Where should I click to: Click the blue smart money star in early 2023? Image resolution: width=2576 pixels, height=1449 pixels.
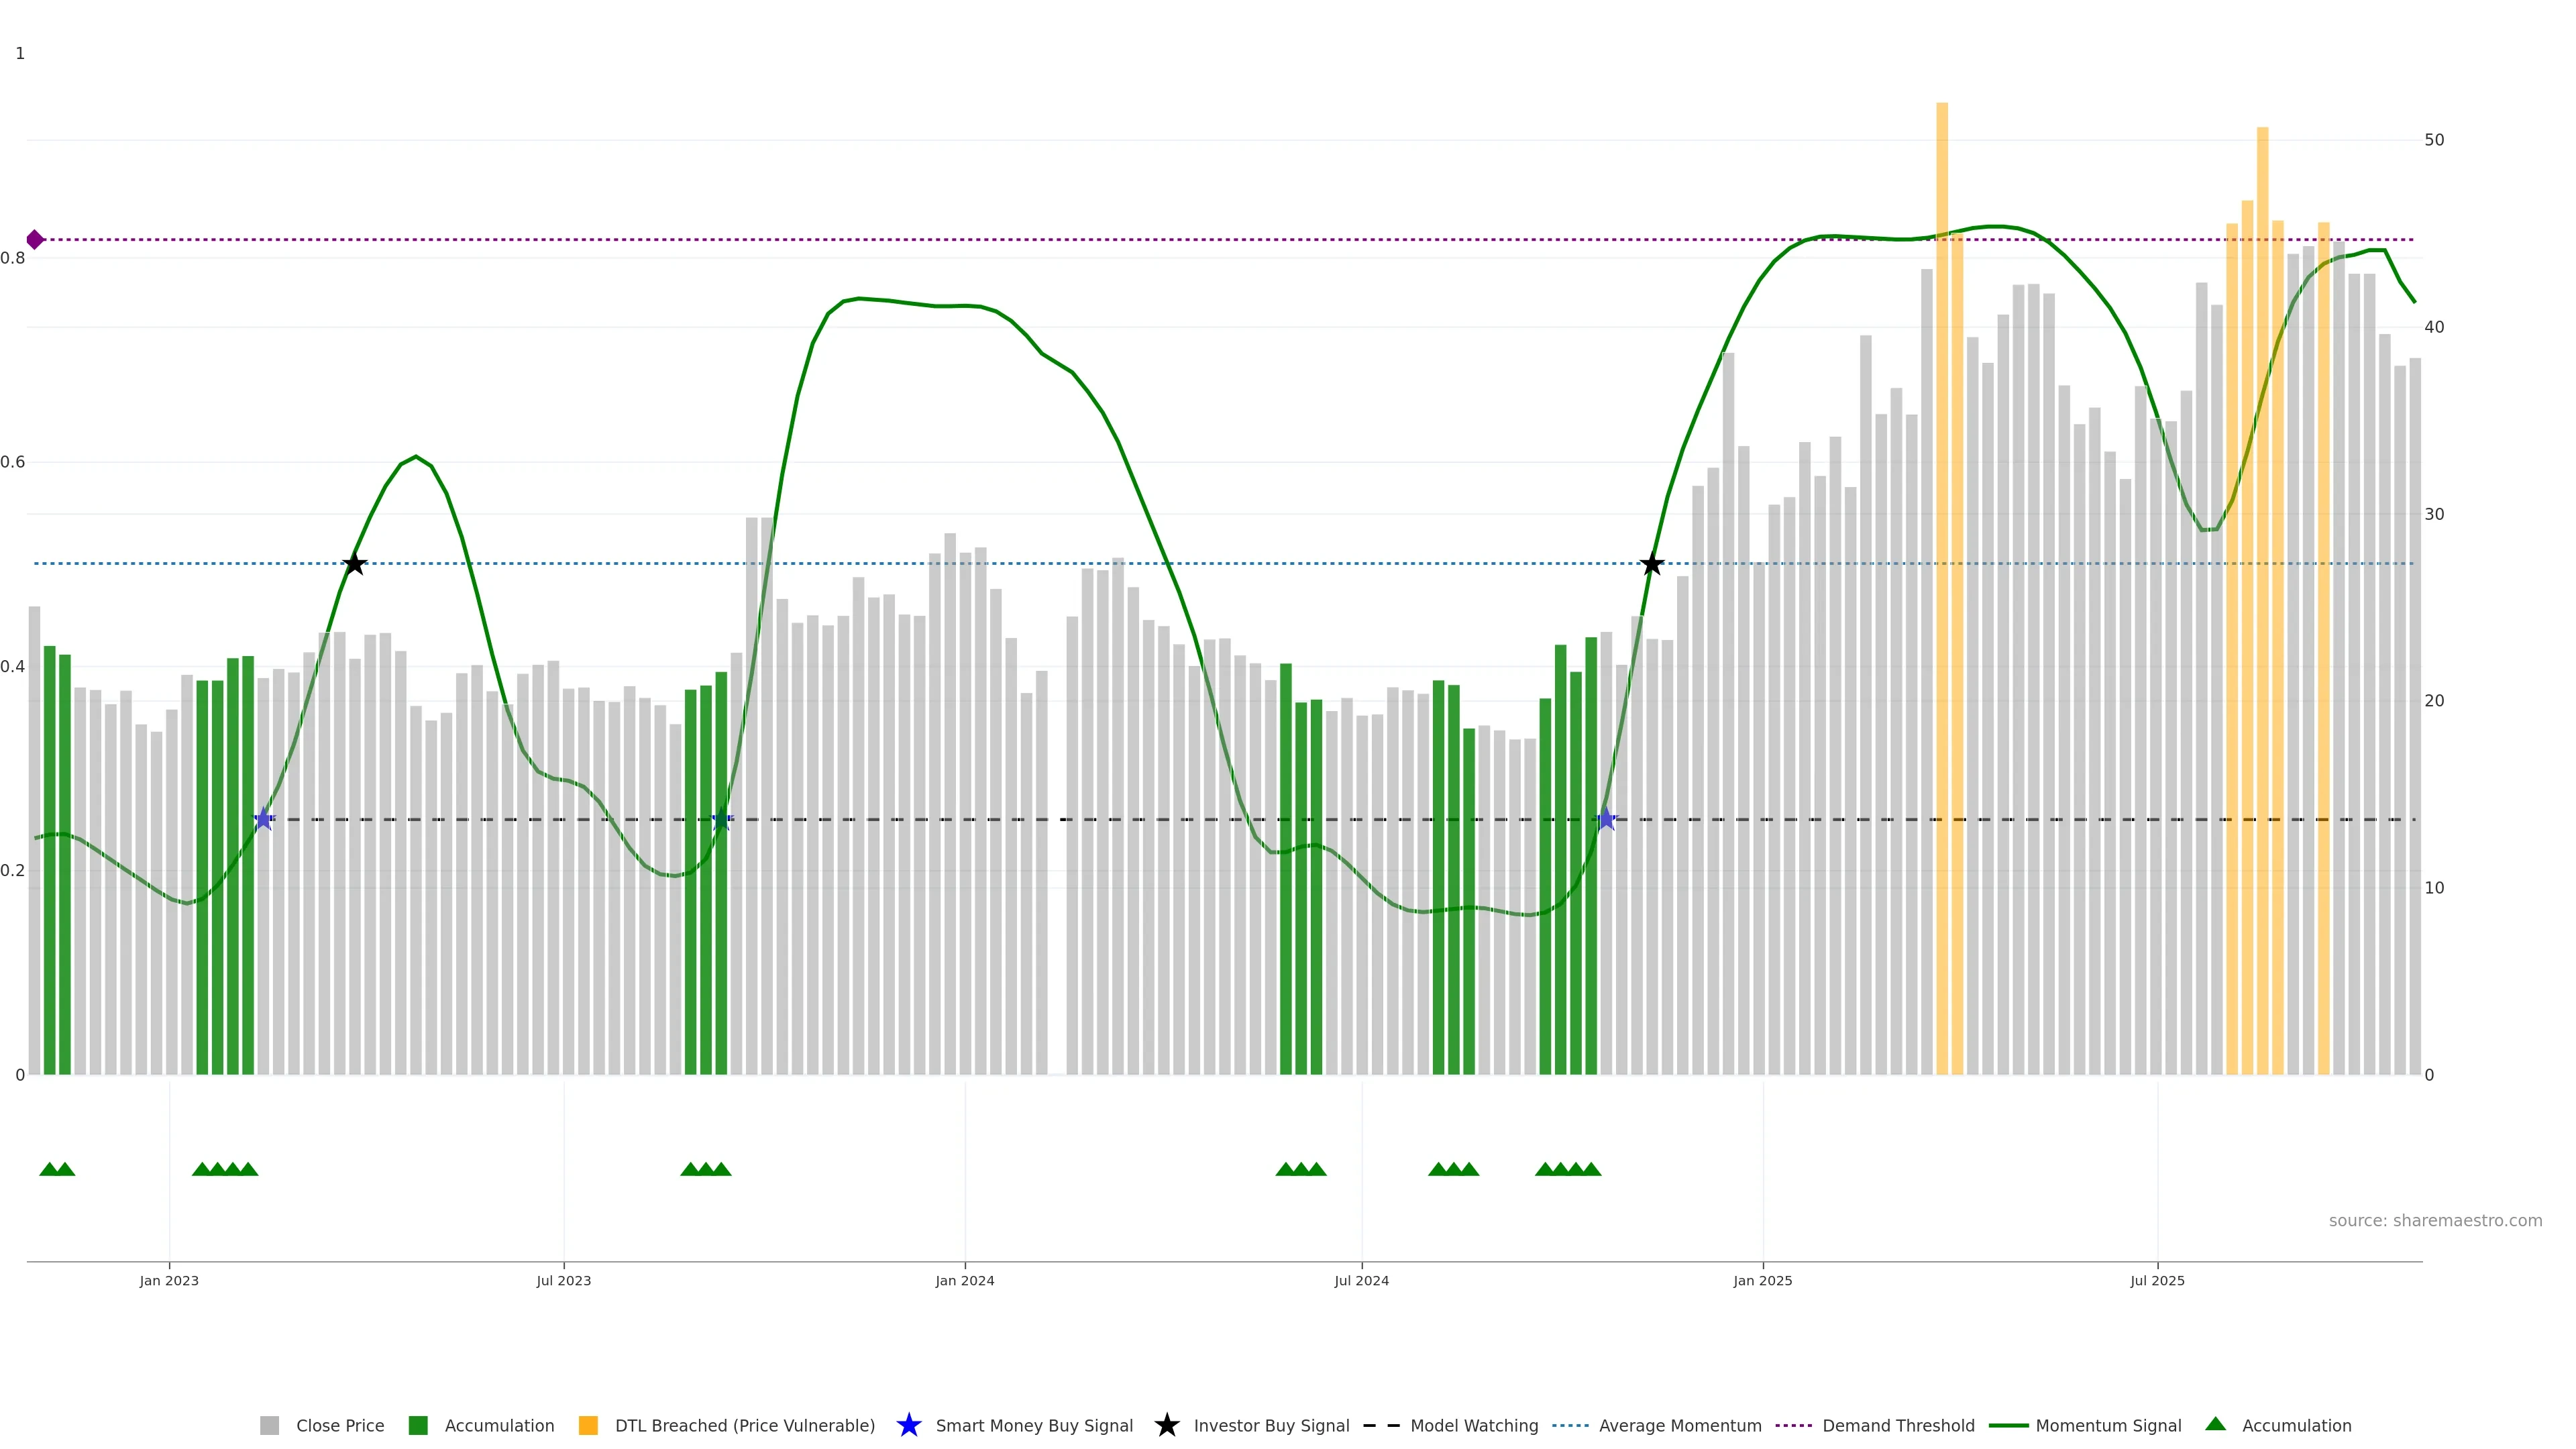[263, 819]
